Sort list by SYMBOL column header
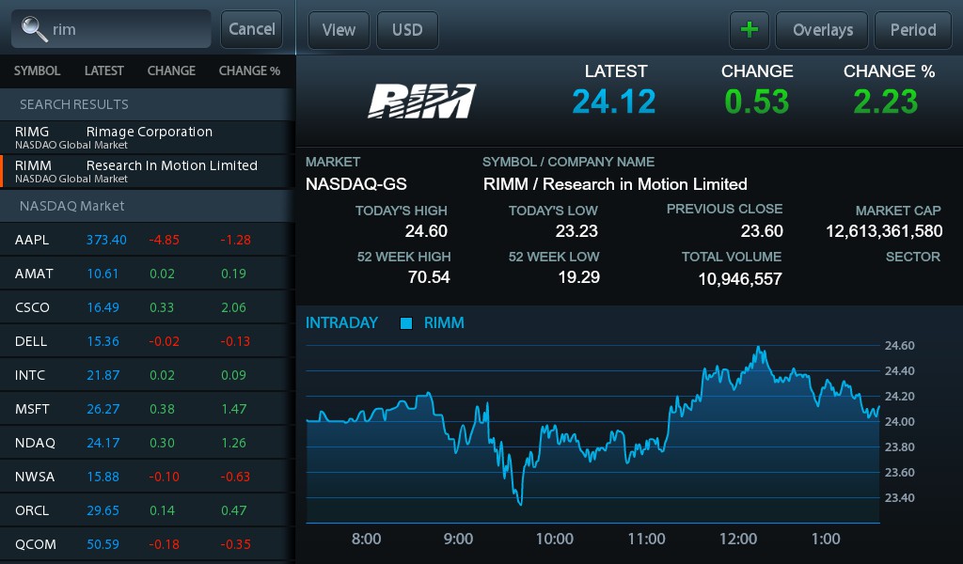Image resolution: width=963 pixels, height=564 pixels. click(x=38, y=70)
